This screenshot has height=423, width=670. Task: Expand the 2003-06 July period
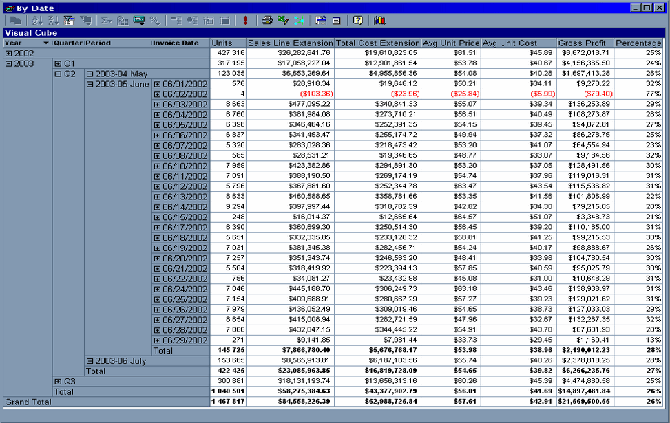90,361
